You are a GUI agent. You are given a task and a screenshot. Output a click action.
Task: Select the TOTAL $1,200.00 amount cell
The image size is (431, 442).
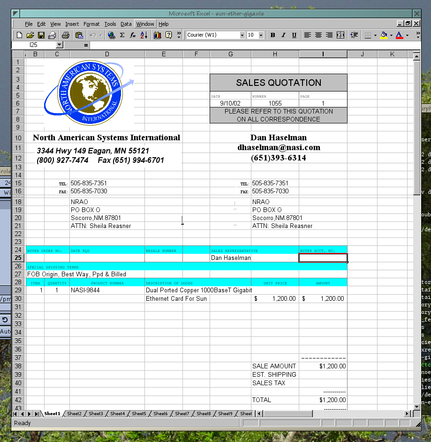click(x=323, y=400)
